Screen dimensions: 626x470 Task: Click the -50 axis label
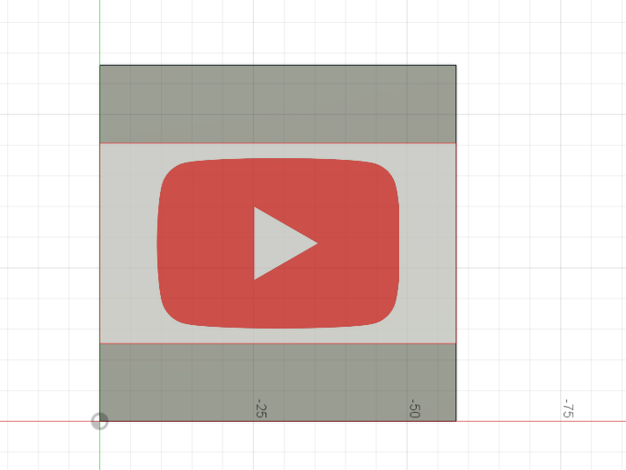point(415,409)
